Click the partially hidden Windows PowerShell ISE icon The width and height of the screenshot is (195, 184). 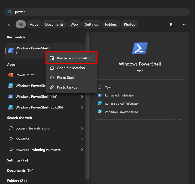coord(11,86)
